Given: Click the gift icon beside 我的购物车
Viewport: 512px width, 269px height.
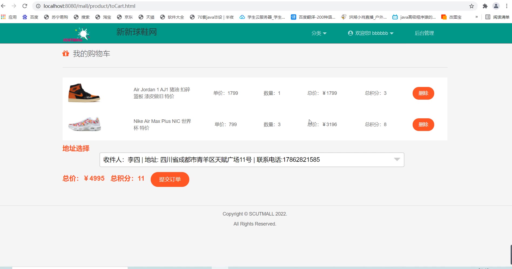Looking at the screenshot, I should pos(66,53).
